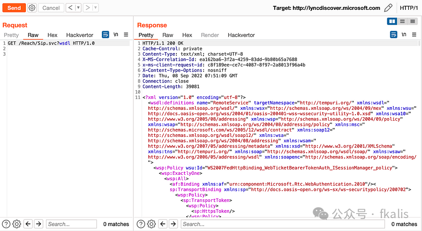Click the Date header line

point(190,76)
